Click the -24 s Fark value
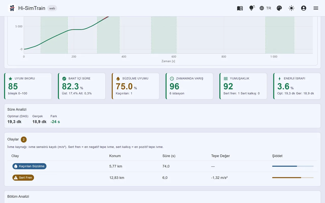This screenshot has height=203, width=325. tap(55, 122)
